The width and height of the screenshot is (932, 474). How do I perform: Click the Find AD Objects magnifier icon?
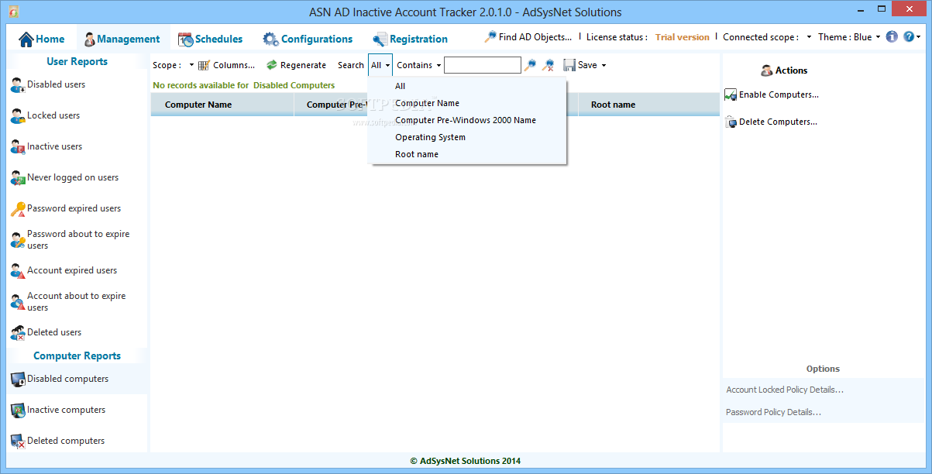pos(490,36)
